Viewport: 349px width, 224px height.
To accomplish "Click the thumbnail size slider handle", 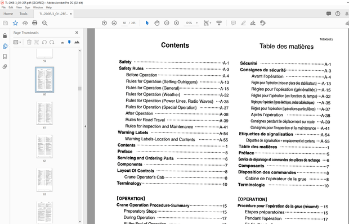I will tap(69, 42).
